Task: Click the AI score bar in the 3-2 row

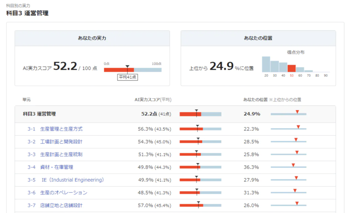Action: tap(200, 141)
